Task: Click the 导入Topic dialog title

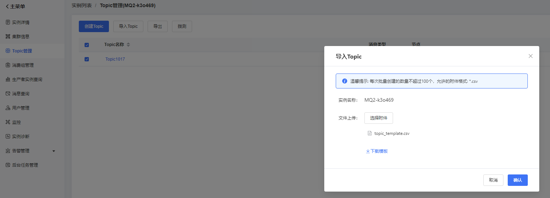Action: click(349, 56)
